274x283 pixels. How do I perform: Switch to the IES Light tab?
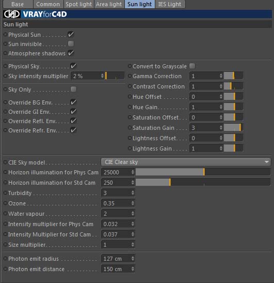[170, 4]
